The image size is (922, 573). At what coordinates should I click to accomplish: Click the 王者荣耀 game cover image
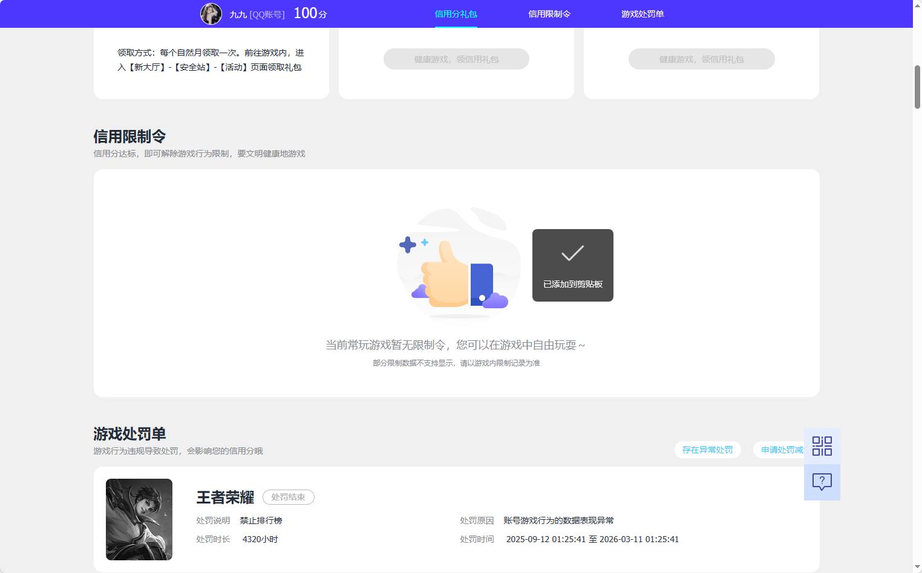tap(139, 519)
